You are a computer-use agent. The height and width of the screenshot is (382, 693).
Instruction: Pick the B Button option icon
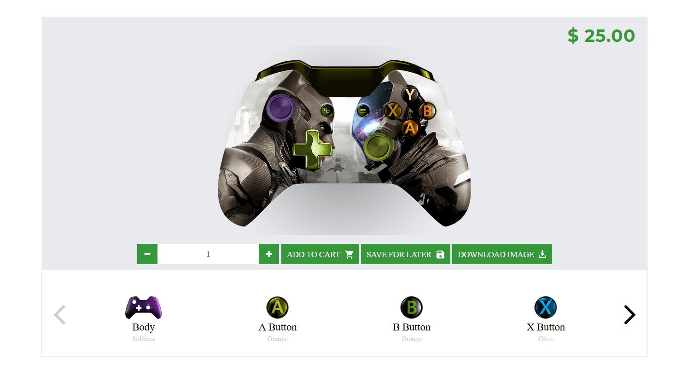coord(412,307)
